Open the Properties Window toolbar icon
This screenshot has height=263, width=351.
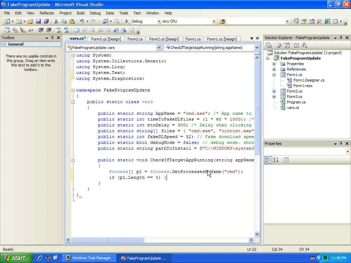(x=304, y=22)
